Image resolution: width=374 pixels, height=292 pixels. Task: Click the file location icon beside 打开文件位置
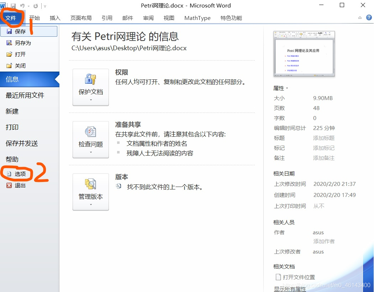(278, 277)
